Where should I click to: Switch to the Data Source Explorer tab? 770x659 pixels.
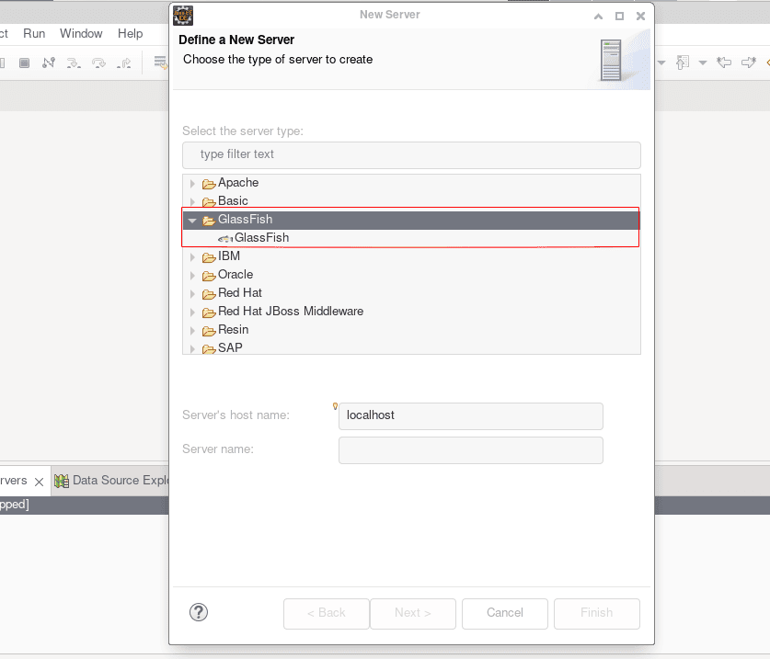(x=120, y=480)
